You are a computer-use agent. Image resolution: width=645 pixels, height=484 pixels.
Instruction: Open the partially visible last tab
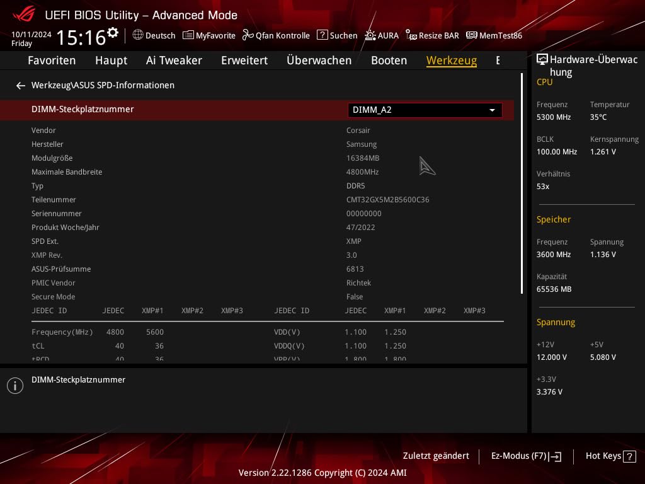pyautogui.click(x=498, y=60)
